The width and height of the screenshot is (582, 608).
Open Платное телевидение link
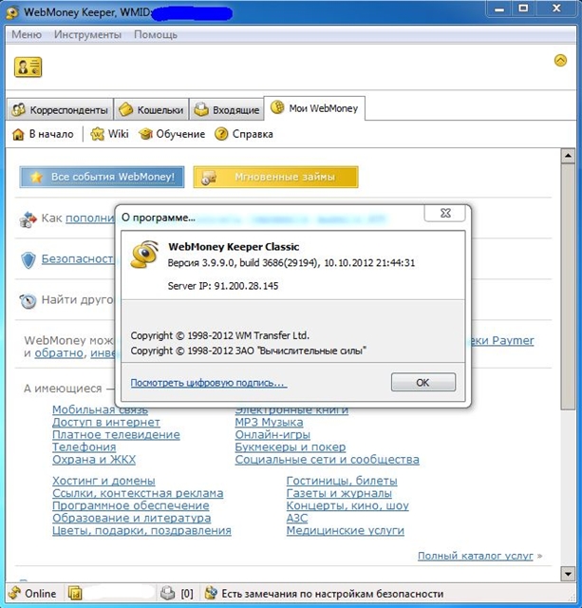116,434
